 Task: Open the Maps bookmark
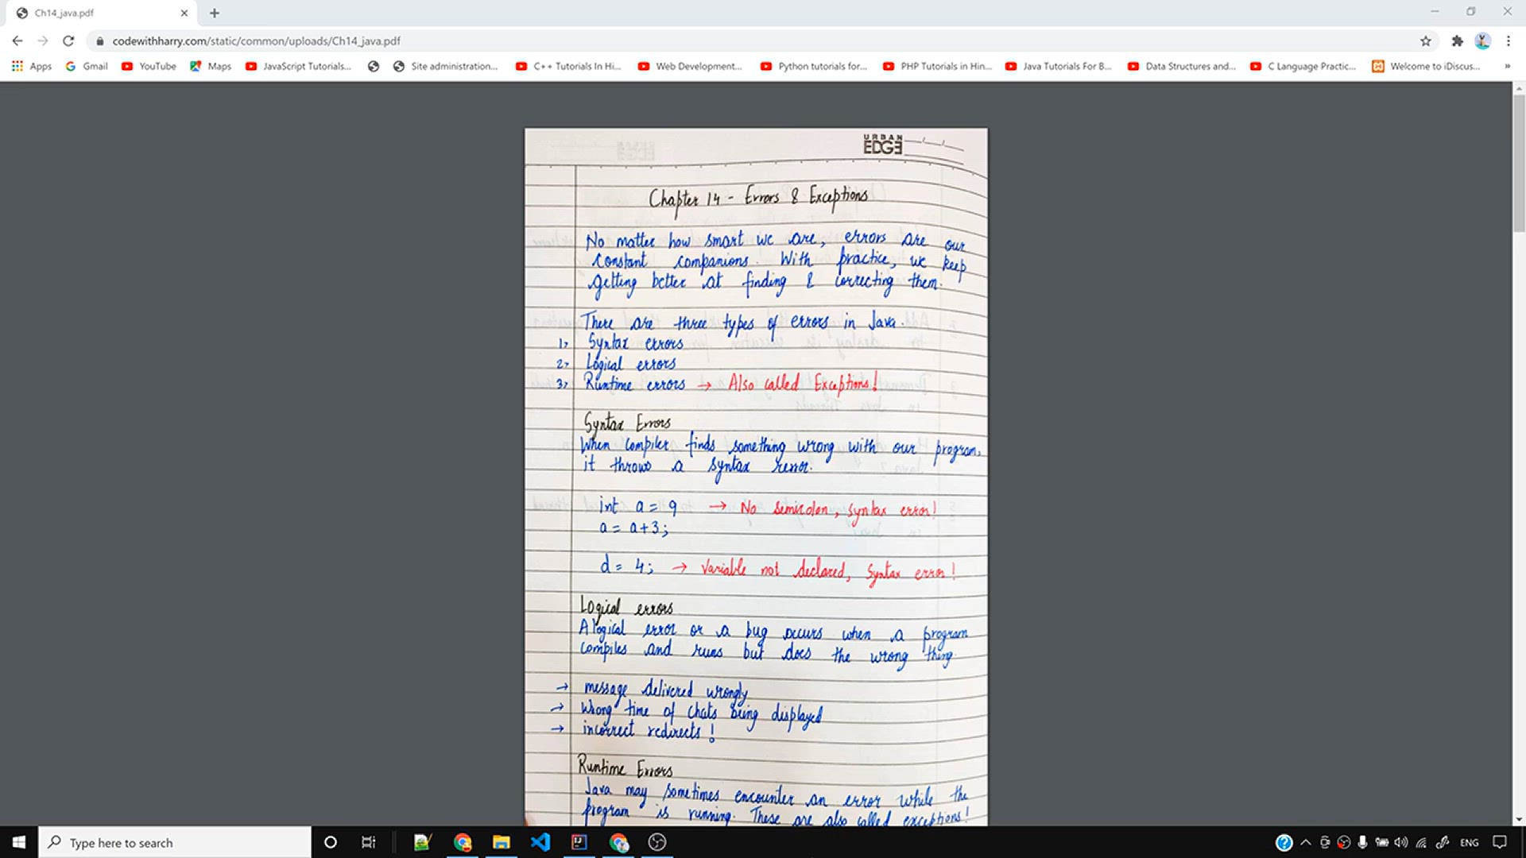(x=211, y=66)
